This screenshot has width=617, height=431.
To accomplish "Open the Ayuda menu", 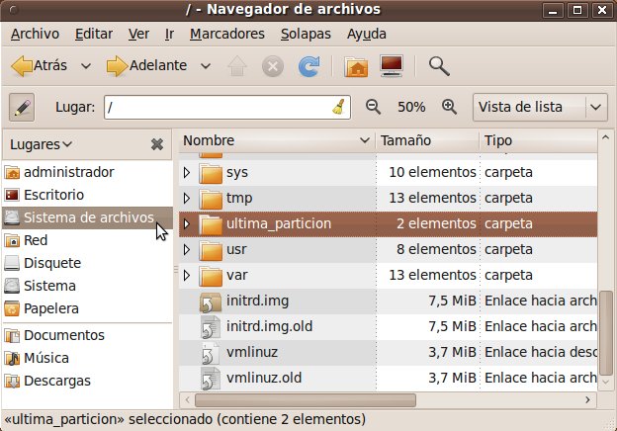I will [x=366, y=34].
